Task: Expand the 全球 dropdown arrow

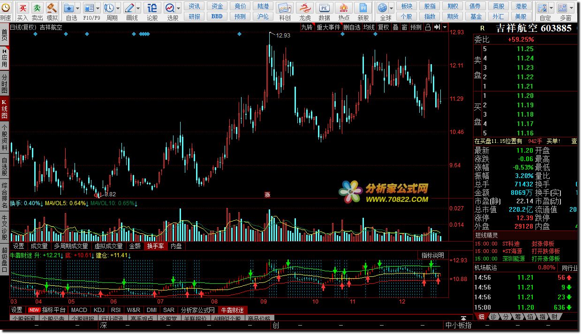Action: coord(392,8)
